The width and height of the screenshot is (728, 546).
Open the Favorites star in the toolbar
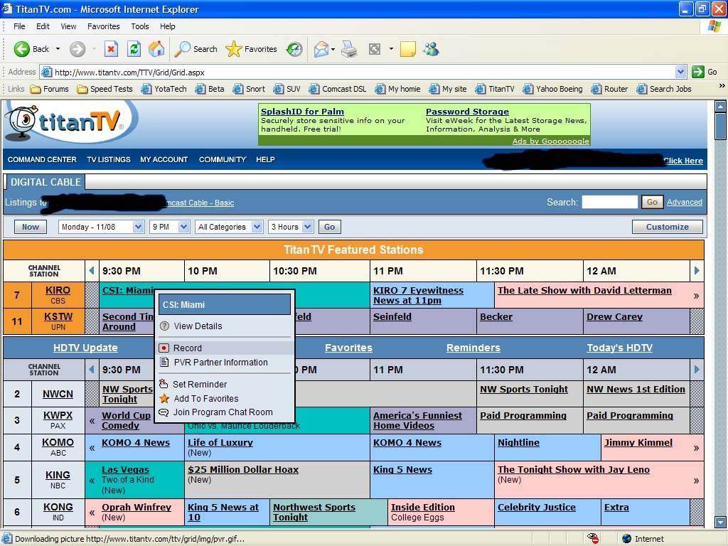click(x=233, y=49)
